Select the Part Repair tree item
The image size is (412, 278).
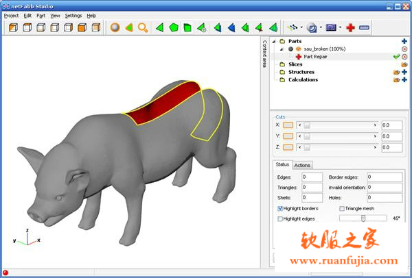click(x=315, y=57)
